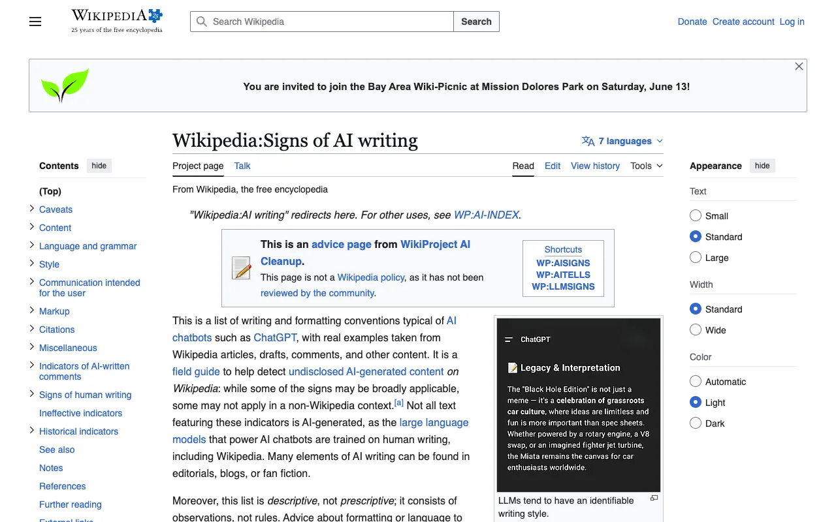This screenshot has height=522, width=836.
Task: Go to See also section
Action: pyautogui.click(x=57, y=450)
